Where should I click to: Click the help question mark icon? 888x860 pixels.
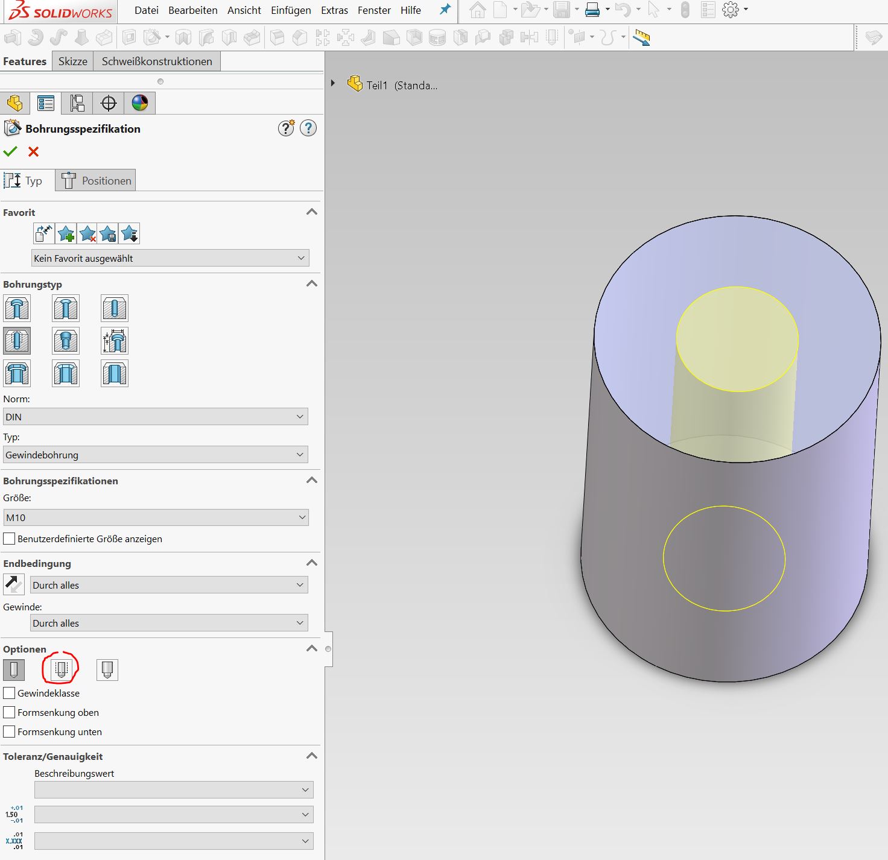pos(308,128)
